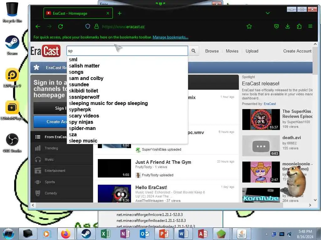This screenshot has height=240, width=321.
Task: Open the extensions puzzle icon
Action: (299, 26)
